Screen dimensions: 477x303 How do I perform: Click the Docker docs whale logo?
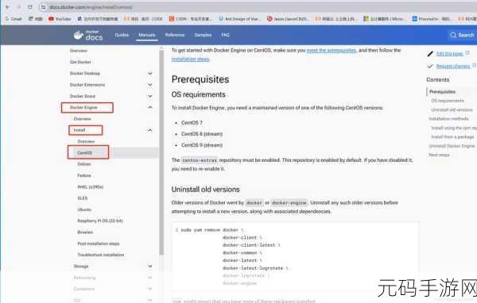88,35
